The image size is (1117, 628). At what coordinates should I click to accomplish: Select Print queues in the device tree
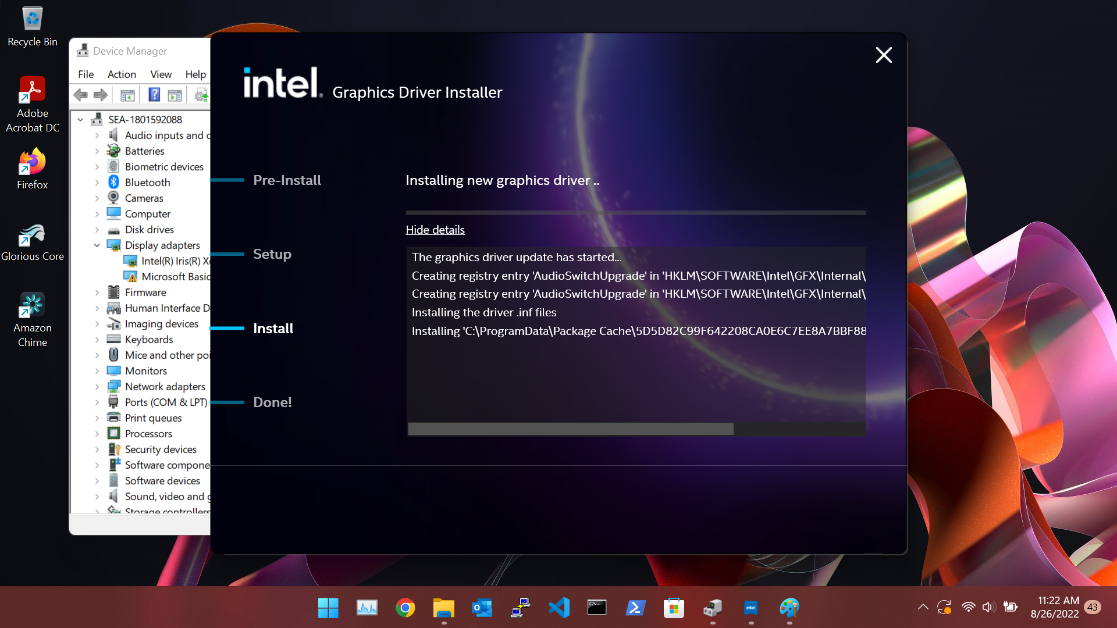click(153, 418)
